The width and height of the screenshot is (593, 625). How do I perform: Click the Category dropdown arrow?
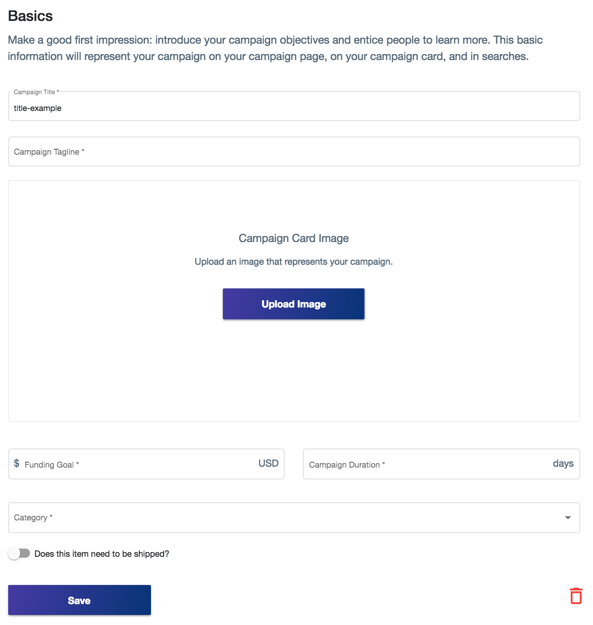tap(568, 518)
